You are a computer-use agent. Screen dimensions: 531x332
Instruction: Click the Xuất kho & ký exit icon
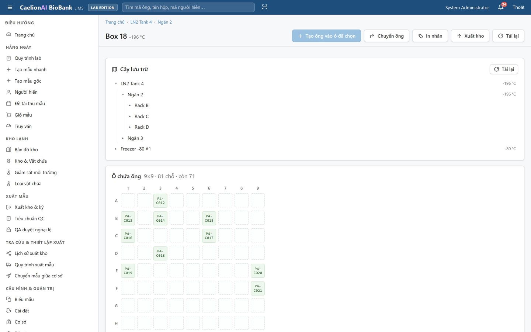pos(9,207)
